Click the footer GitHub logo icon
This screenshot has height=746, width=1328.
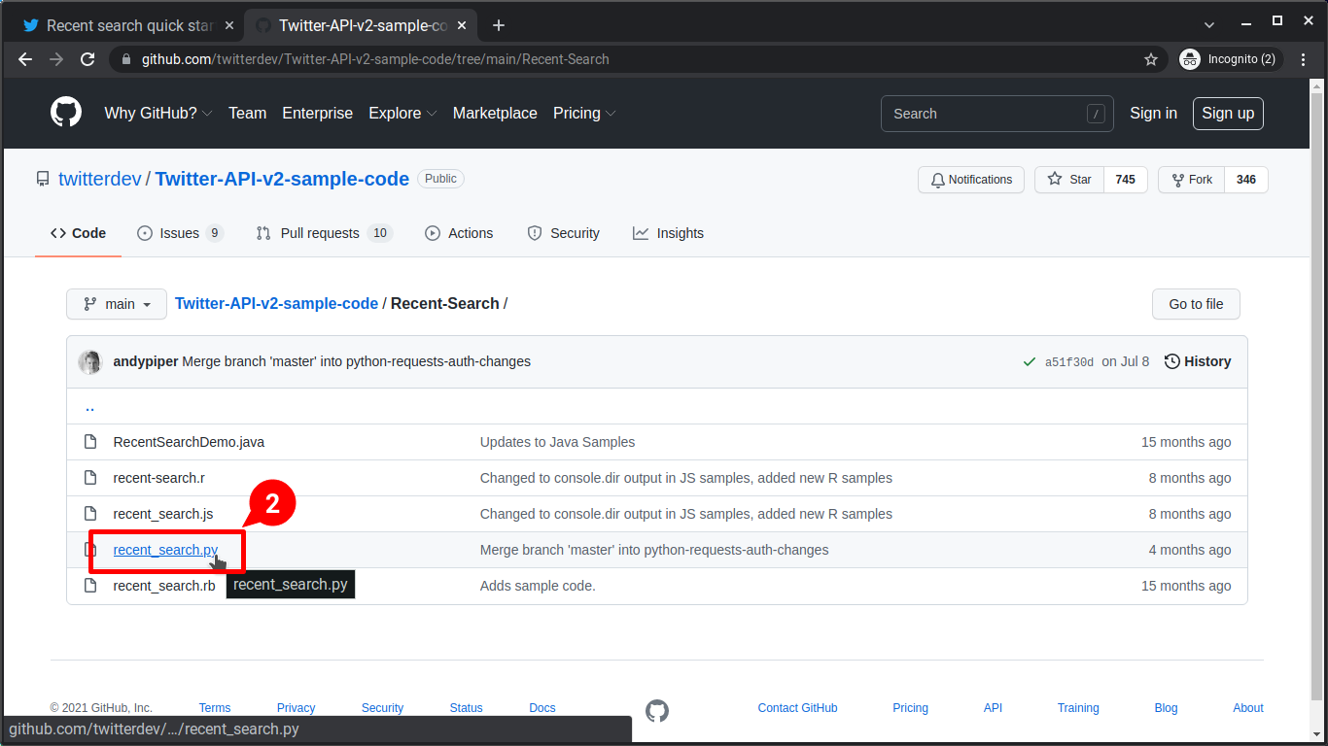657,711
